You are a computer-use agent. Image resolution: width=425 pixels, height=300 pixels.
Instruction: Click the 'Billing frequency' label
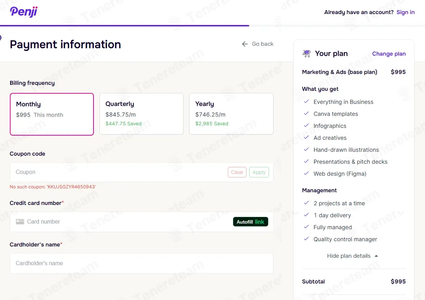click(32, 83)
